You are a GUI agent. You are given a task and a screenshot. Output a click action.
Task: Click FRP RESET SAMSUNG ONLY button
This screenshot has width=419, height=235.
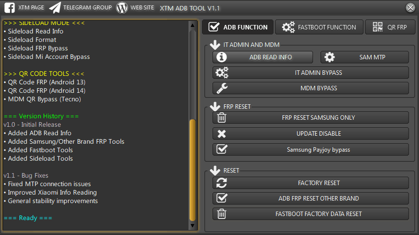(x=310, y=118)
